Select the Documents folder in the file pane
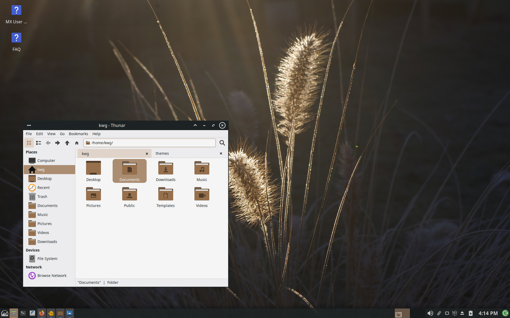The image size is (510, 318). [129, 171]
